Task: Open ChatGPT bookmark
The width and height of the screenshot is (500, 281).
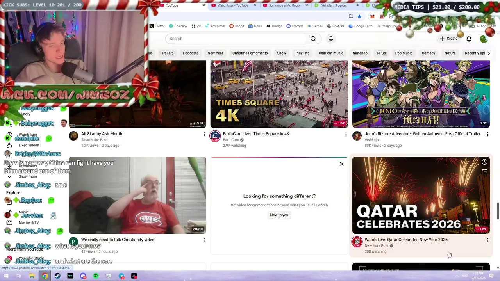Action: pos(336,26)
